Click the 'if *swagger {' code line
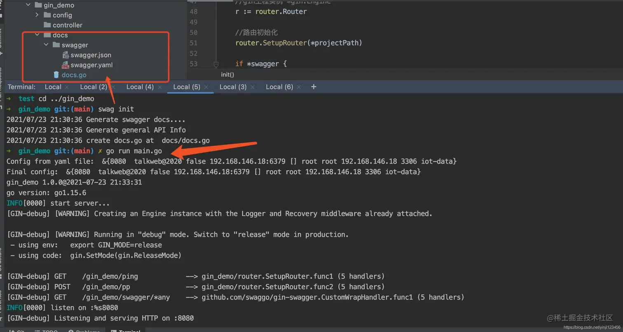The width and height of the screenshot is (623, 332). tap(261, 64)
